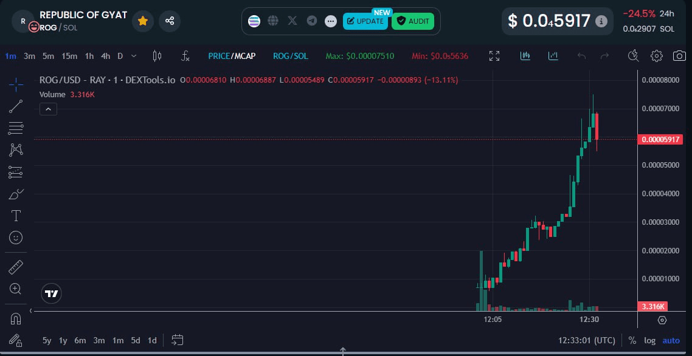
Task: Open the token website globe icon
Action: point(273,21)
